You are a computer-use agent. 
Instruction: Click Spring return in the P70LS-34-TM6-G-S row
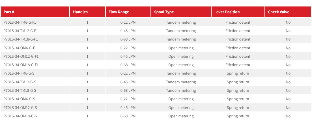click(238, 73)
